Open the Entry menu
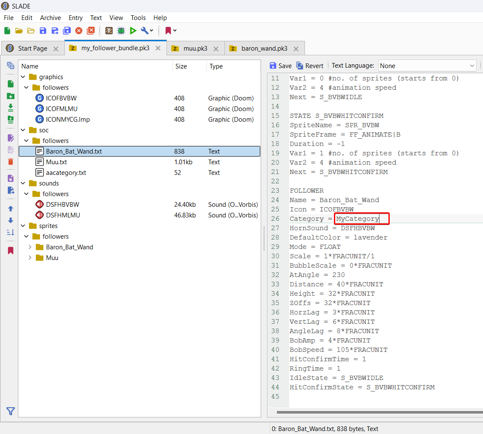Screen dimensions: 483x434 coord(75,17)
